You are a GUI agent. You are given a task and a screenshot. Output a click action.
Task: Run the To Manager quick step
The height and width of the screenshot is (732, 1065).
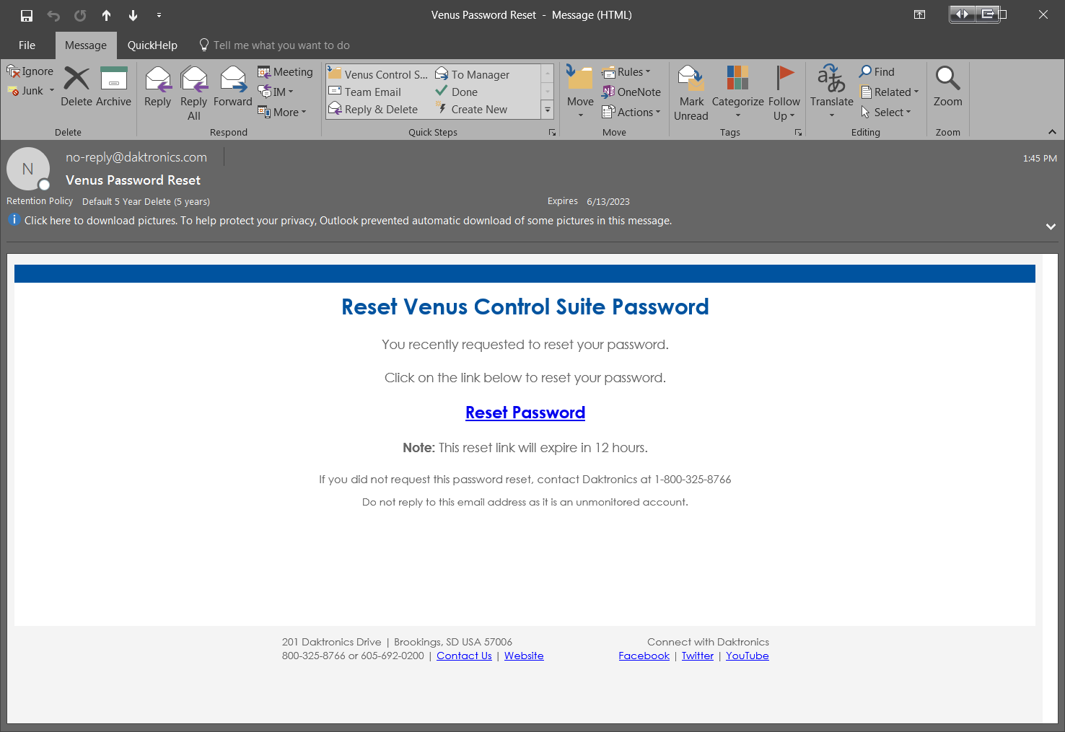473,74
